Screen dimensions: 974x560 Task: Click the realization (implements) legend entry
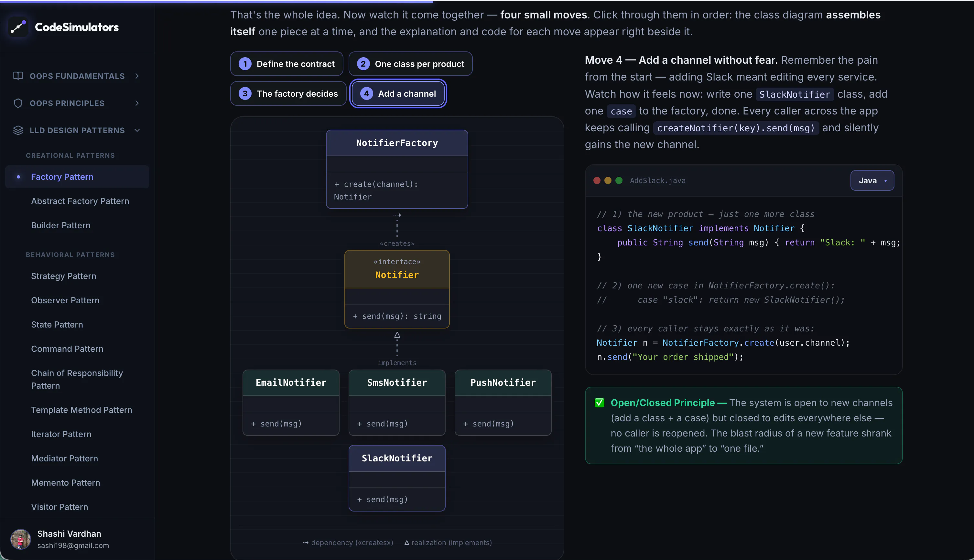point(448,543)
